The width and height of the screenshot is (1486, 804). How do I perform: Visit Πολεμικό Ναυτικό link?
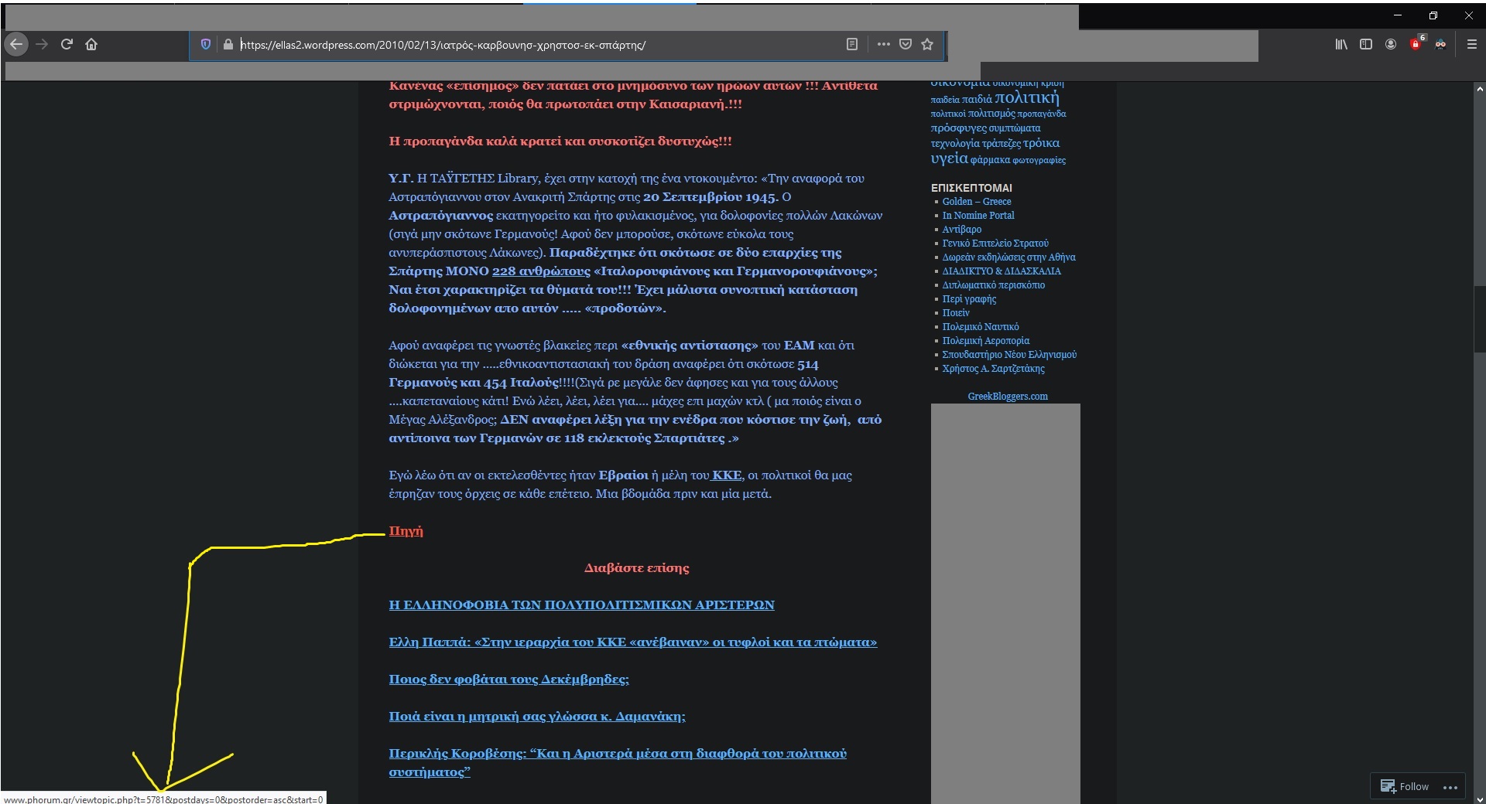[981, 327]
